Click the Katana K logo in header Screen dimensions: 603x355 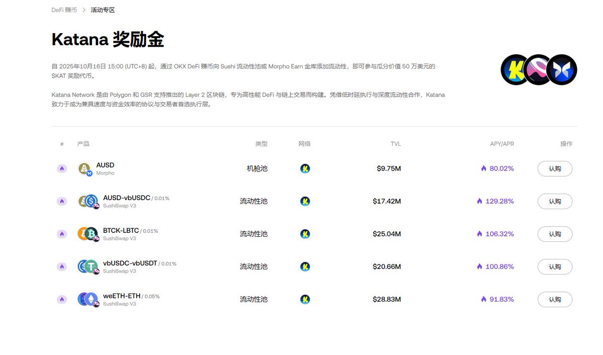coord(516,69)
